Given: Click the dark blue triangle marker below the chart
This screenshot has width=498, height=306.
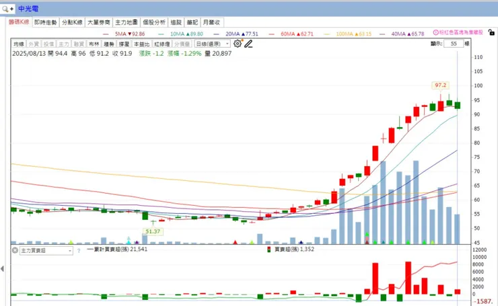Looking at the screenshot, I should point(301,243).
